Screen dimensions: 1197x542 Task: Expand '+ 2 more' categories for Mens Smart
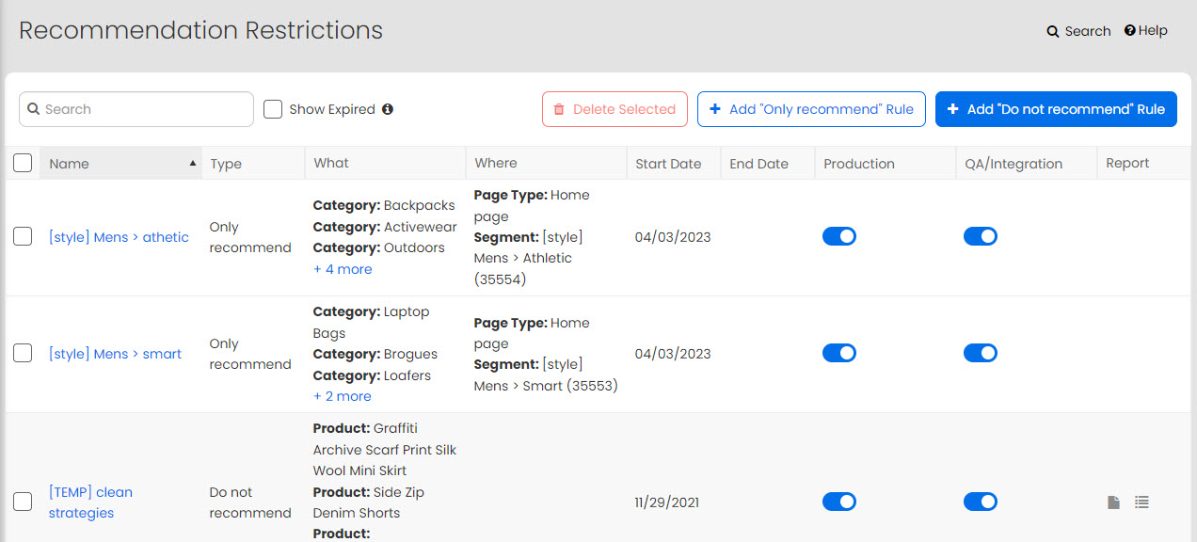pyautogui.click(x=342, y=395)
